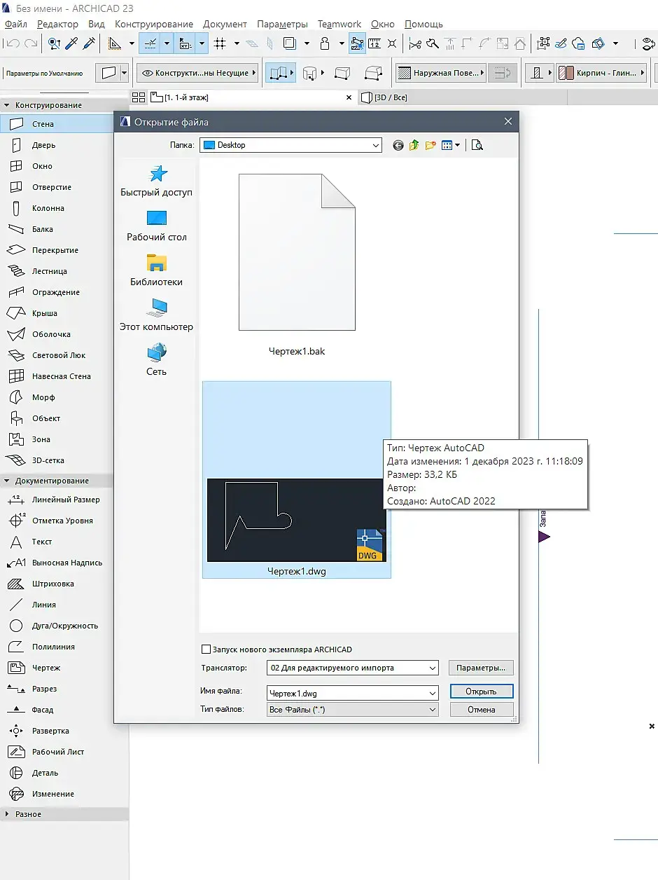This screenshot has width=658, height=880.
Task: Select the Крыша (Roof) tool
Action: pyautogui.click(x=44, y=313)
